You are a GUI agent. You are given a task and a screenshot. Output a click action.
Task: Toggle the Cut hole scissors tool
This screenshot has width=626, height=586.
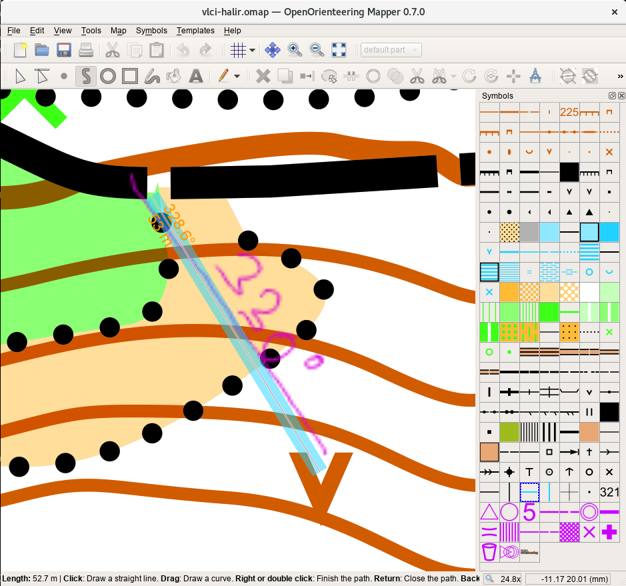(439, 76)
